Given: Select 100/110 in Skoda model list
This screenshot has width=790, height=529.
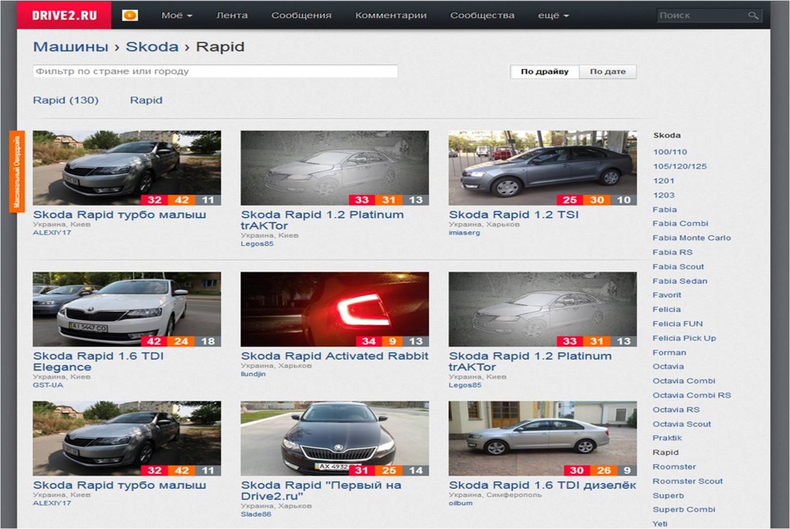Looking at the screenshot, I should pos(670,151).
